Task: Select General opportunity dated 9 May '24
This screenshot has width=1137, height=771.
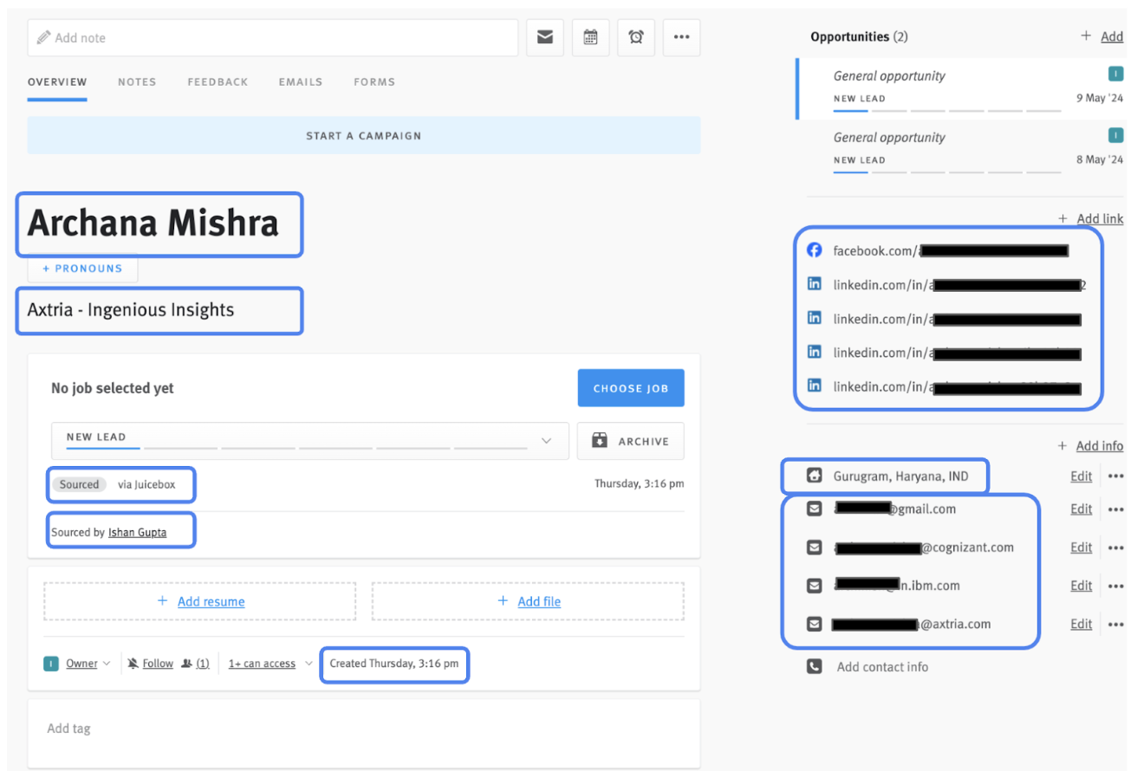Action: [x=959, y=88]
